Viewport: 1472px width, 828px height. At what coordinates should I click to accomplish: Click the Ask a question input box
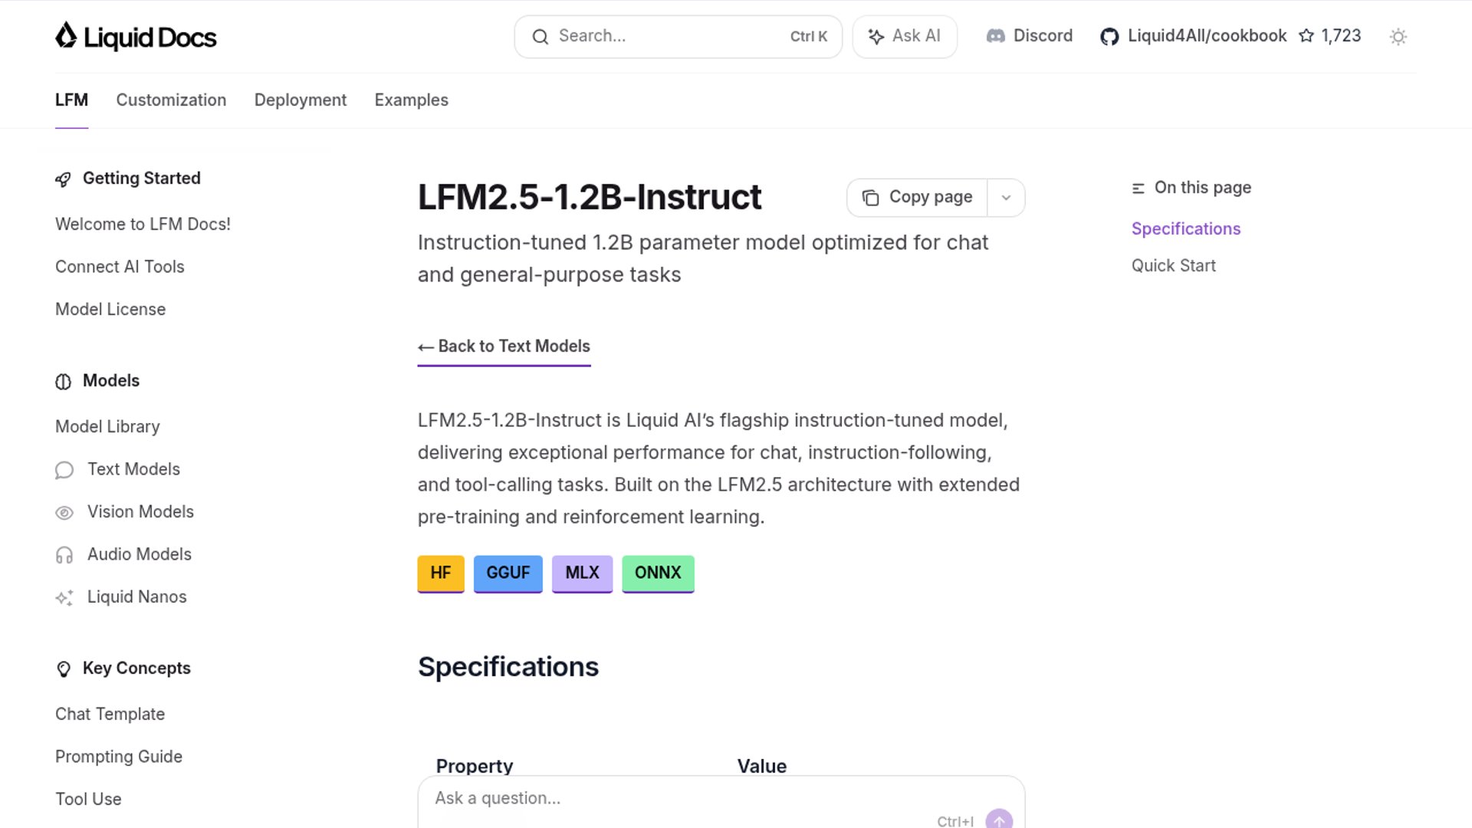point(675,798)
